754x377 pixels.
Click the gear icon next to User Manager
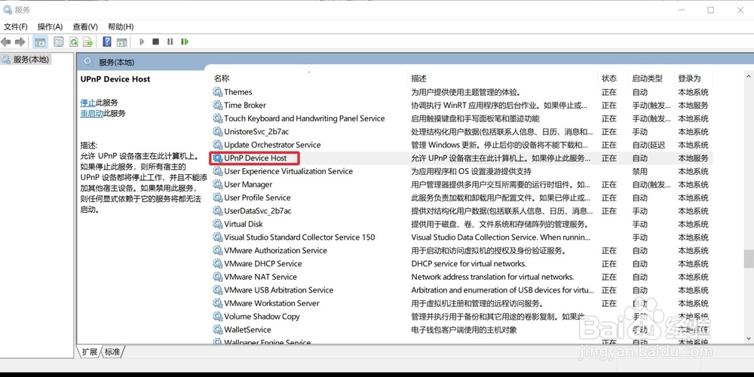tap(218, 185)
